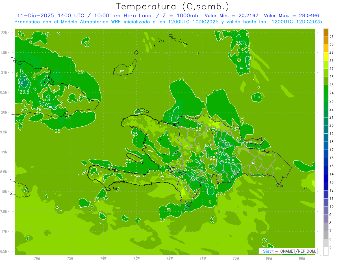339x262 pixels.
Task: Click the latitude axis label '22N'
Action: point(4,33)
